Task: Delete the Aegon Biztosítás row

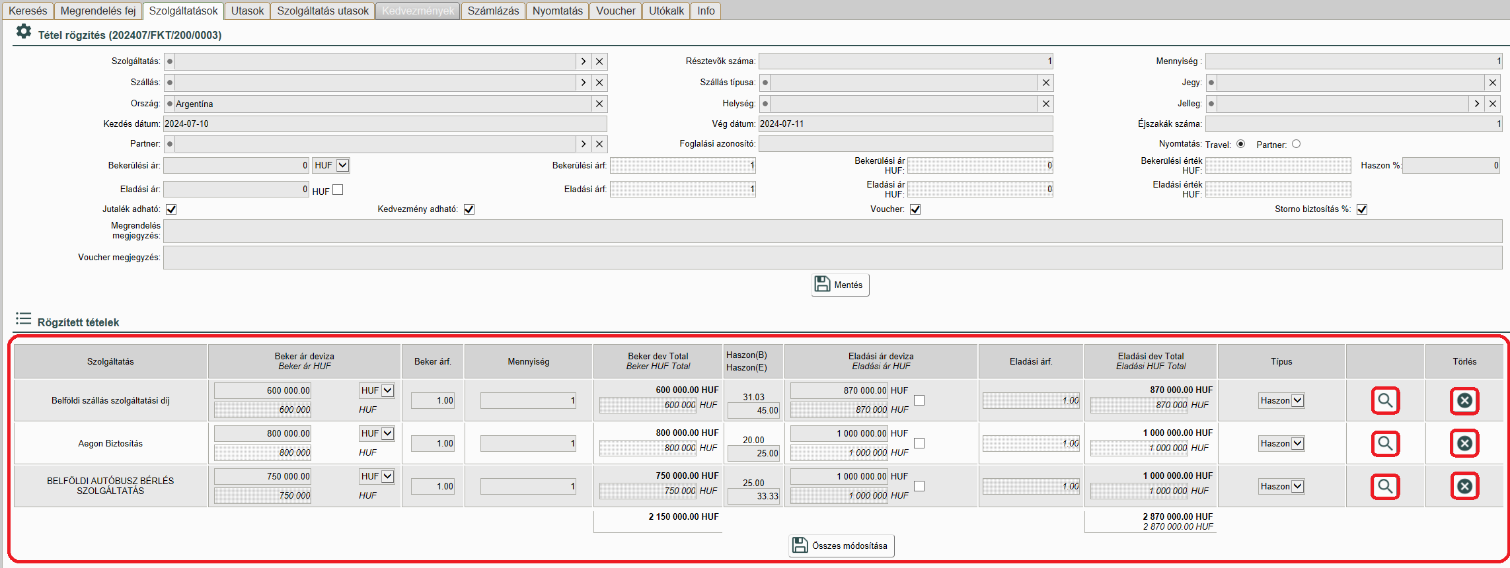Action: [x=1464, y=443]
